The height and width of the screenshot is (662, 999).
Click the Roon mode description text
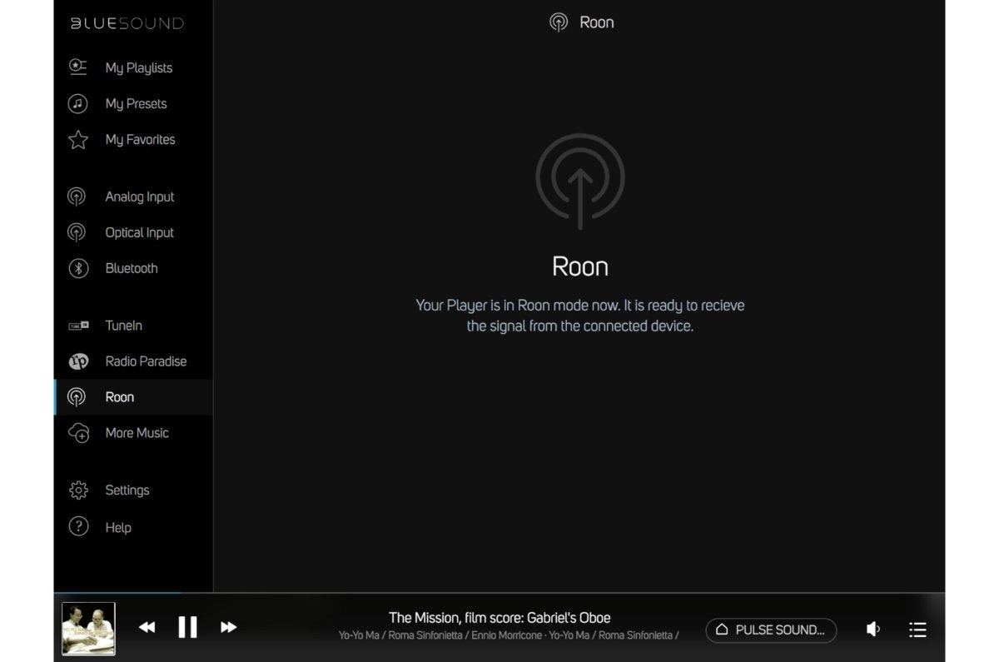580,316
